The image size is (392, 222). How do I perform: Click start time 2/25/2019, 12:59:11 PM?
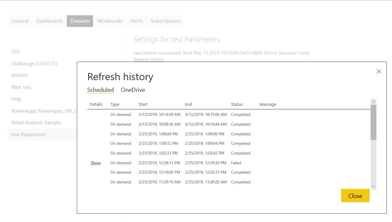point(160,163)
